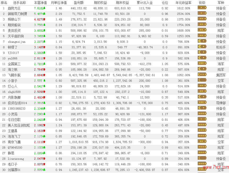Click trader name 南京飞鹰
The height and width of the screenshot is (173, 229).
pyautogui.click(x=14, y=142)
